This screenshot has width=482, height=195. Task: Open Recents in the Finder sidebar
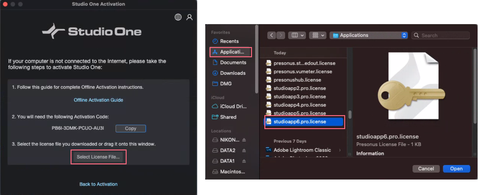pyautogui.click(x=229, y=41)
